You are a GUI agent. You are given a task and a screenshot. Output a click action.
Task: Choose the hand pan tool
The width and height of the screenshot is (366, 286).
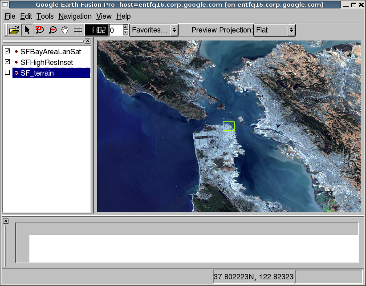[65, 30]
